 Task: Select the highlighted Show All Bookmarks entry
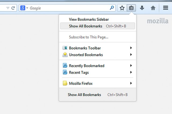point(98,26)
